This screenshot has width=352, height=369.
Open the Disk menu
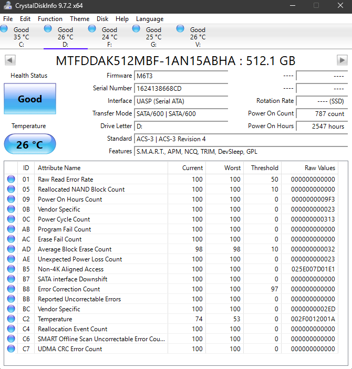point(102,19)
